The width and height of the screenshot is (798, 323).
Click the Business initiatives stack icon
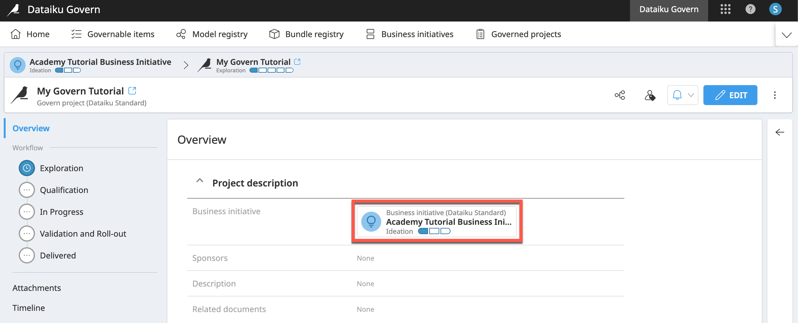pyautogui.click(x=370, y=34)
